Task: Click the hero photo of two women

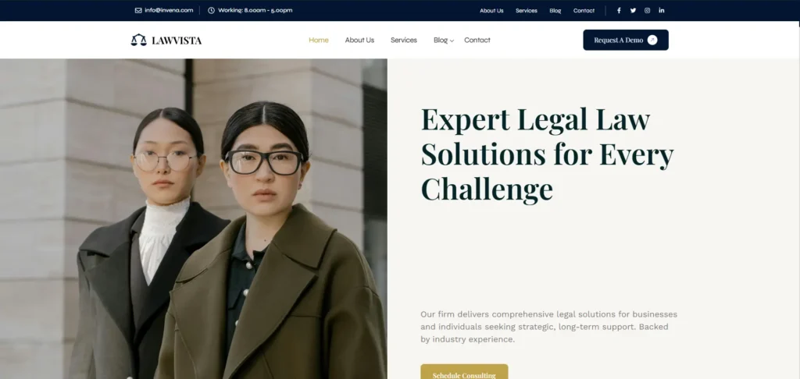Action: (194, 219)
